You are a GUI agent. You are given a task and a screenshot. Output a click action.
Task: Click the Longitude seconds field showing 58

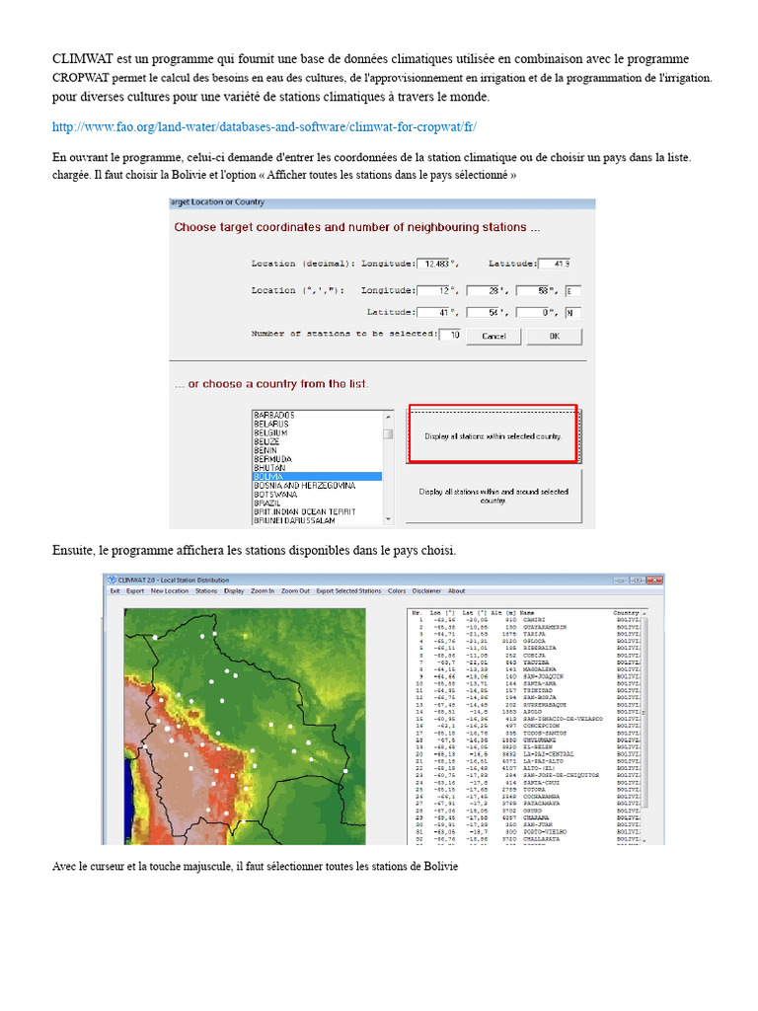pyautogui.click(x=532, y=291)
